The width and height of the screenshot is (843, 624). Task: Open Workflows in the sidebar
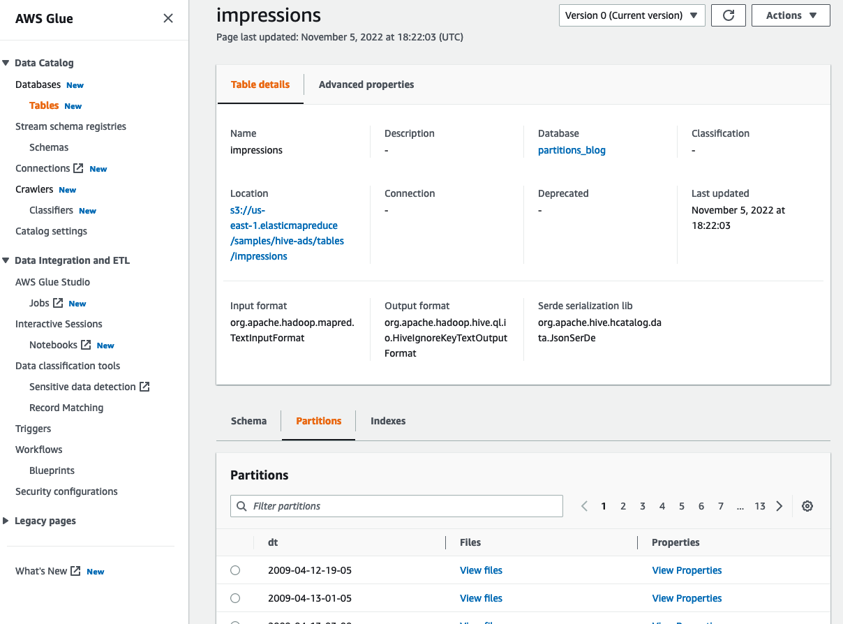tap(38, 450)
